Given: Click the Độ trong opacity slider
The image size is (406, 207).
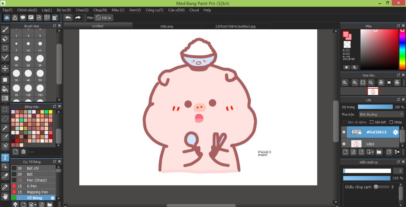Looking at the screenshot, I should [375, 107].
